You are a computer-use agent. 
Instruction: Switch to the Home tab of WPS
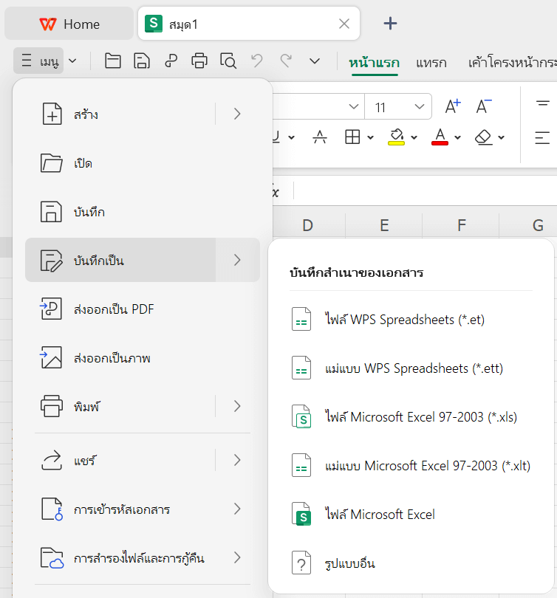[x=69, y=24]
